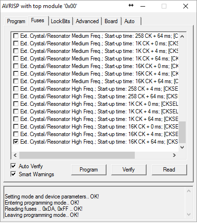Open the Advanced tab

(x=87, y=21)
